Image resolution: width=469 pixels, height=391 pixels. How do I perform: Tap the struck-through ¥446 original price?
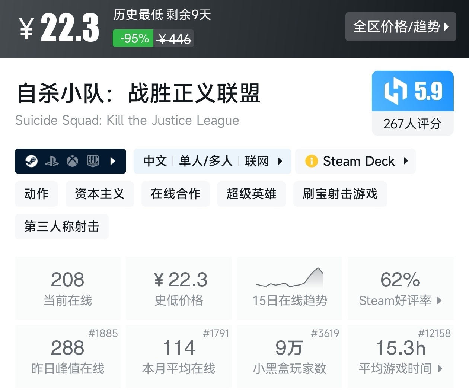point(174,39)
